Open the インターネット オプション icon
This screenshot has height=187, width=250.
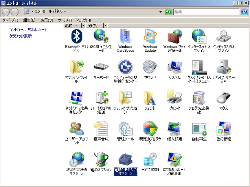[x=199, y=36]
